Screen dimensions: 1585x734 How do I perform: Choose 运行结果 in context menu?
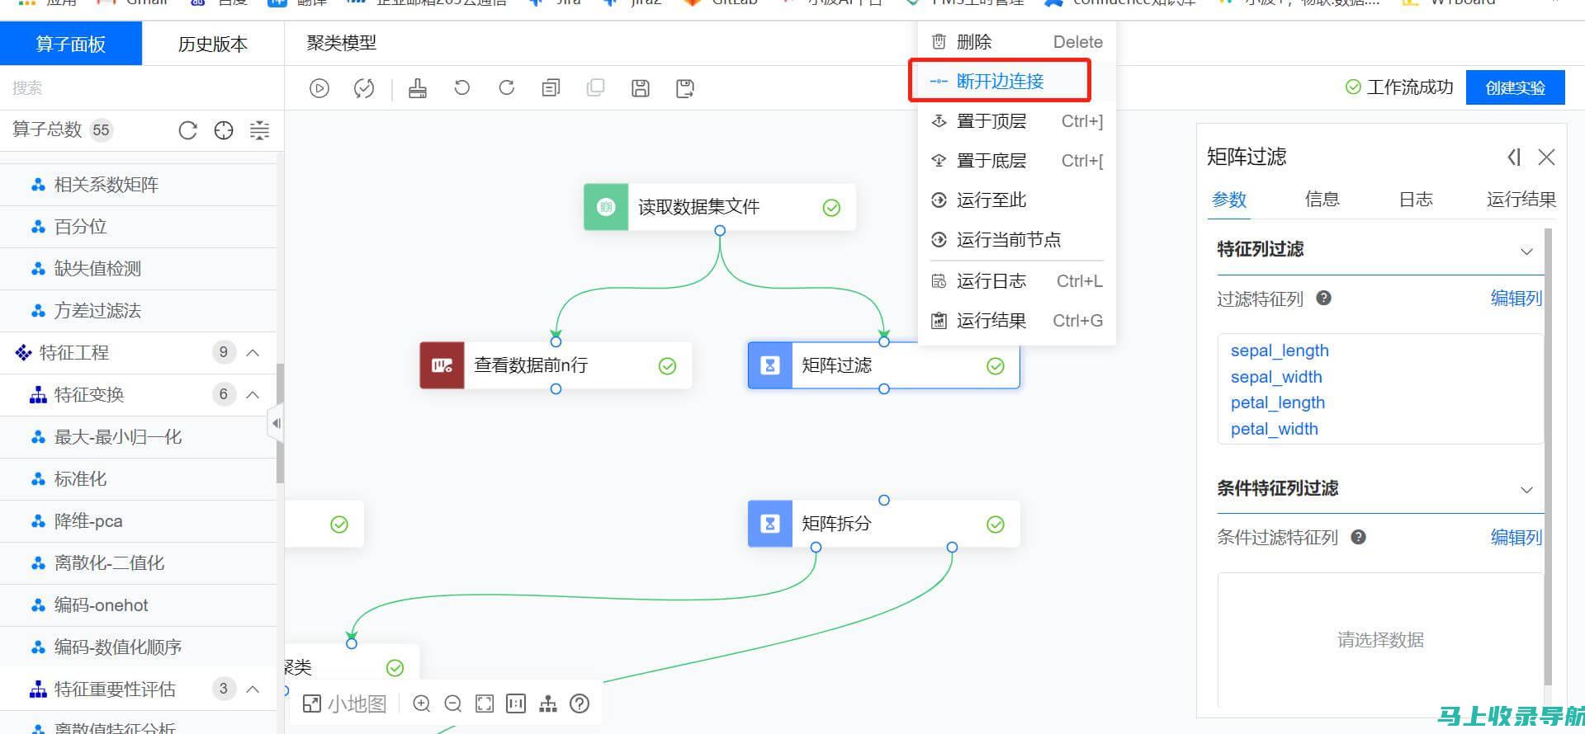(x=1017, y=321)
